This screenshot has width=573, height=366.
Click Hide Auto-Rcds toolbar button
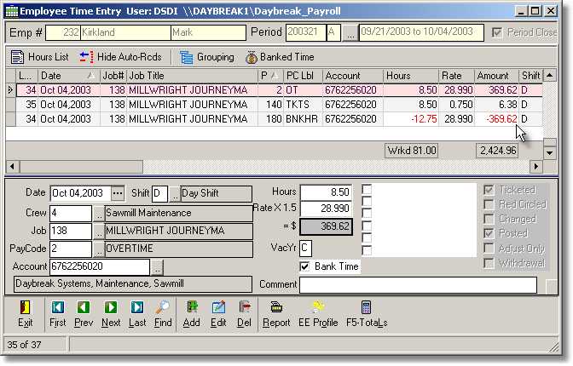pos(120,57)
